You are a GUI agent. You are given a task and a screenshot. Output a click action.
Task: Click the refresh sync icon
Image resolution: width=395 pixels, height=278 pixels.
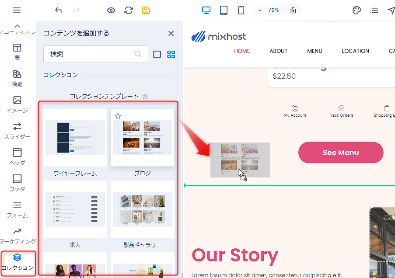click(128, 10)
